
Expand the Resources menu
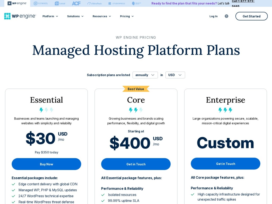coord(102,16)
